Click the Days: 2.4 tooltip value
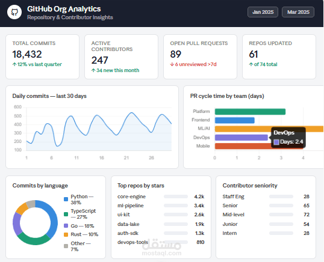Screen dimensions: 324x262 click(x=291, y=142)
